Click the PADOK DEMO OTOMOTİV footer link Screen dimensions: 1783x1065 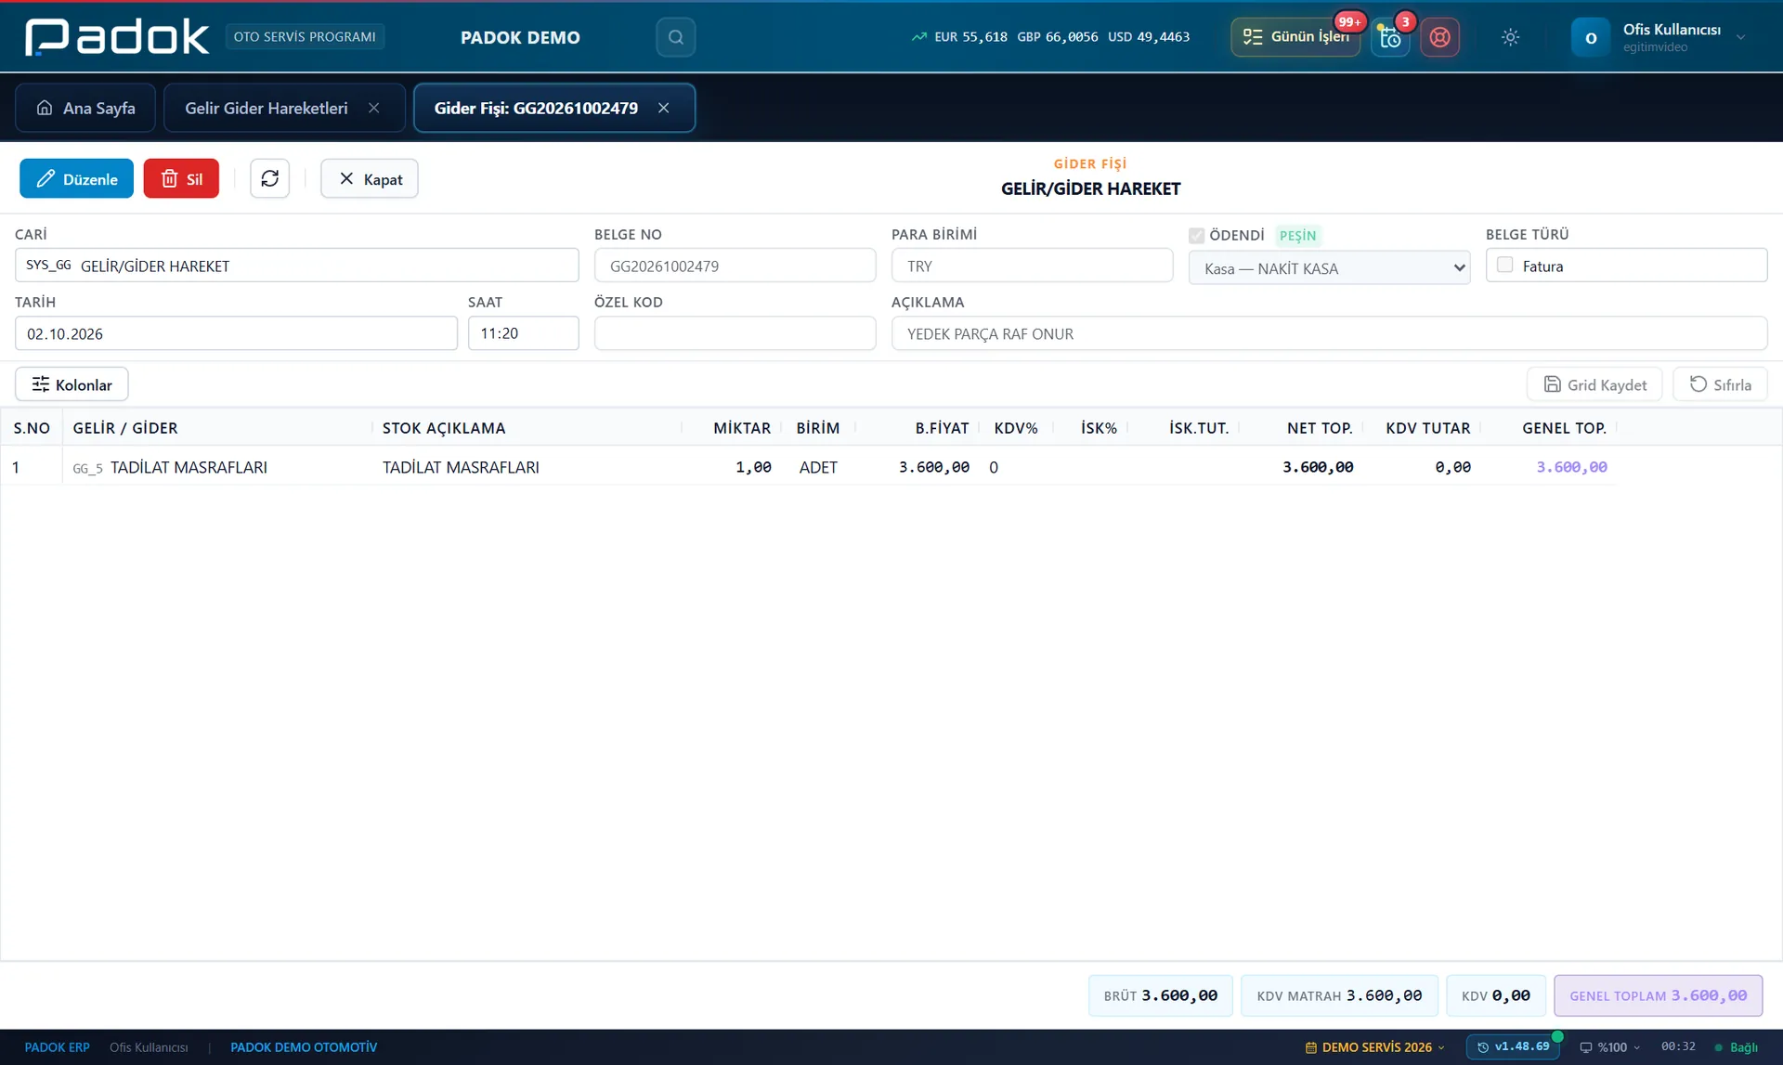[304, 1047]
